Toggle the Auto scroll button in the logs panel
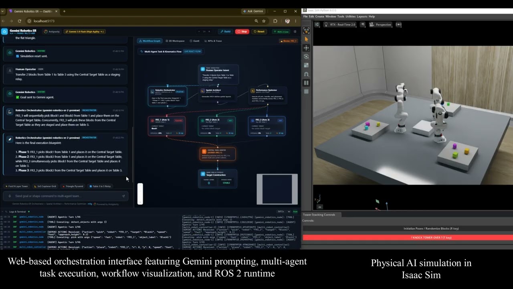 [x=295, y=212]
